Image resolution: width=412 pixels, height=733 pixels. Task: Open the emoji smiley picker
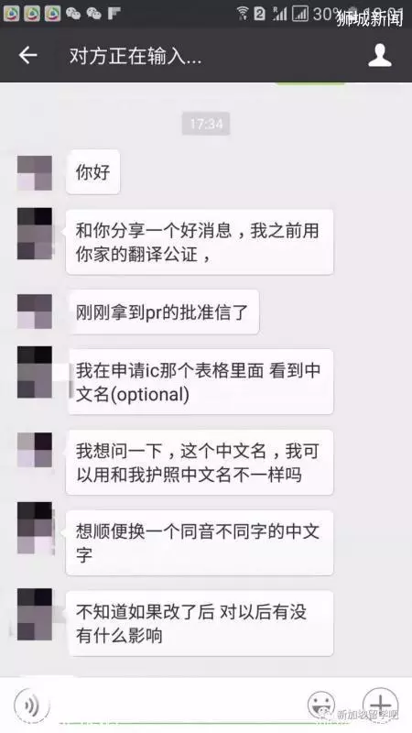pos(321,705)
